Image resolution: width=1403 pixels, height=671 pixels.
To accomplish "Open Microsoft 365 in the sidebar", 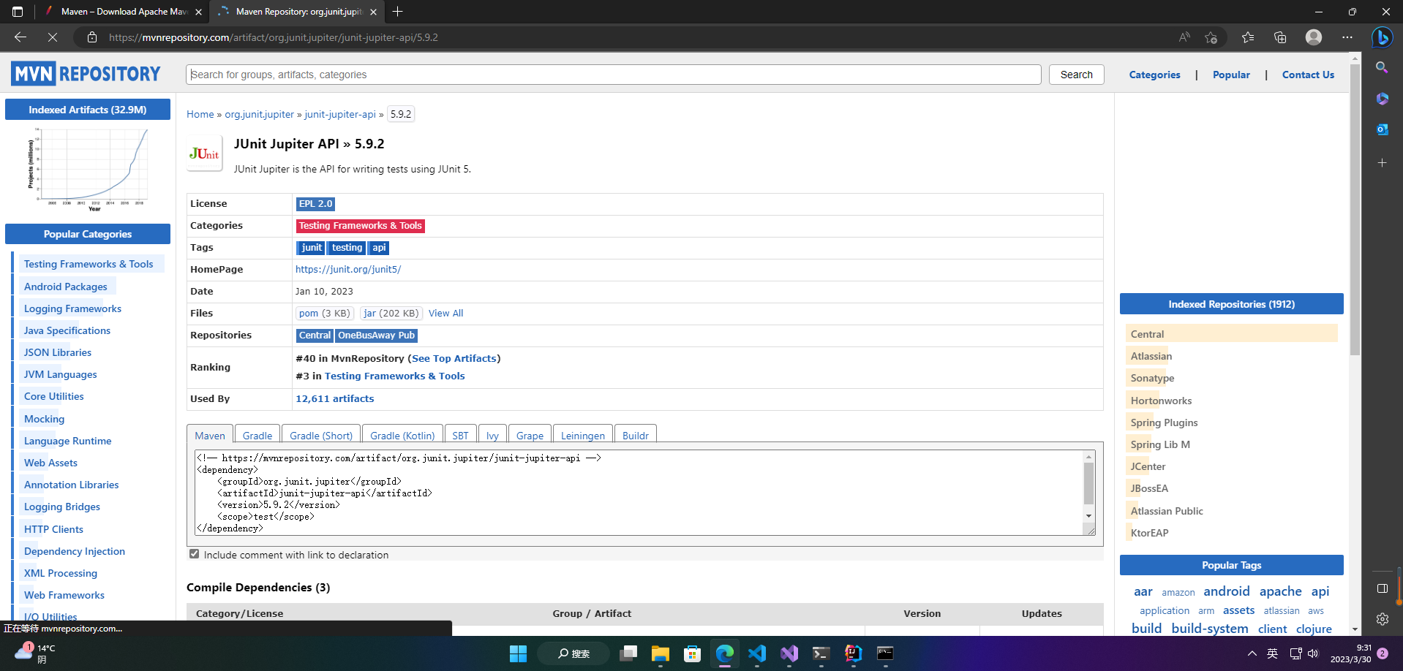I will (1382, 99).
